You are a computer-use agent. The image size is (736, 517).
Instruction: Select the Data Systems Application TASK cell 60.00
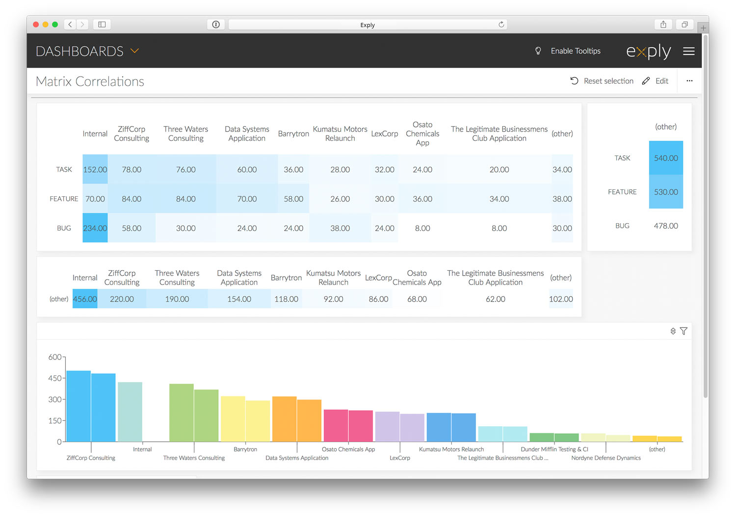247,169
